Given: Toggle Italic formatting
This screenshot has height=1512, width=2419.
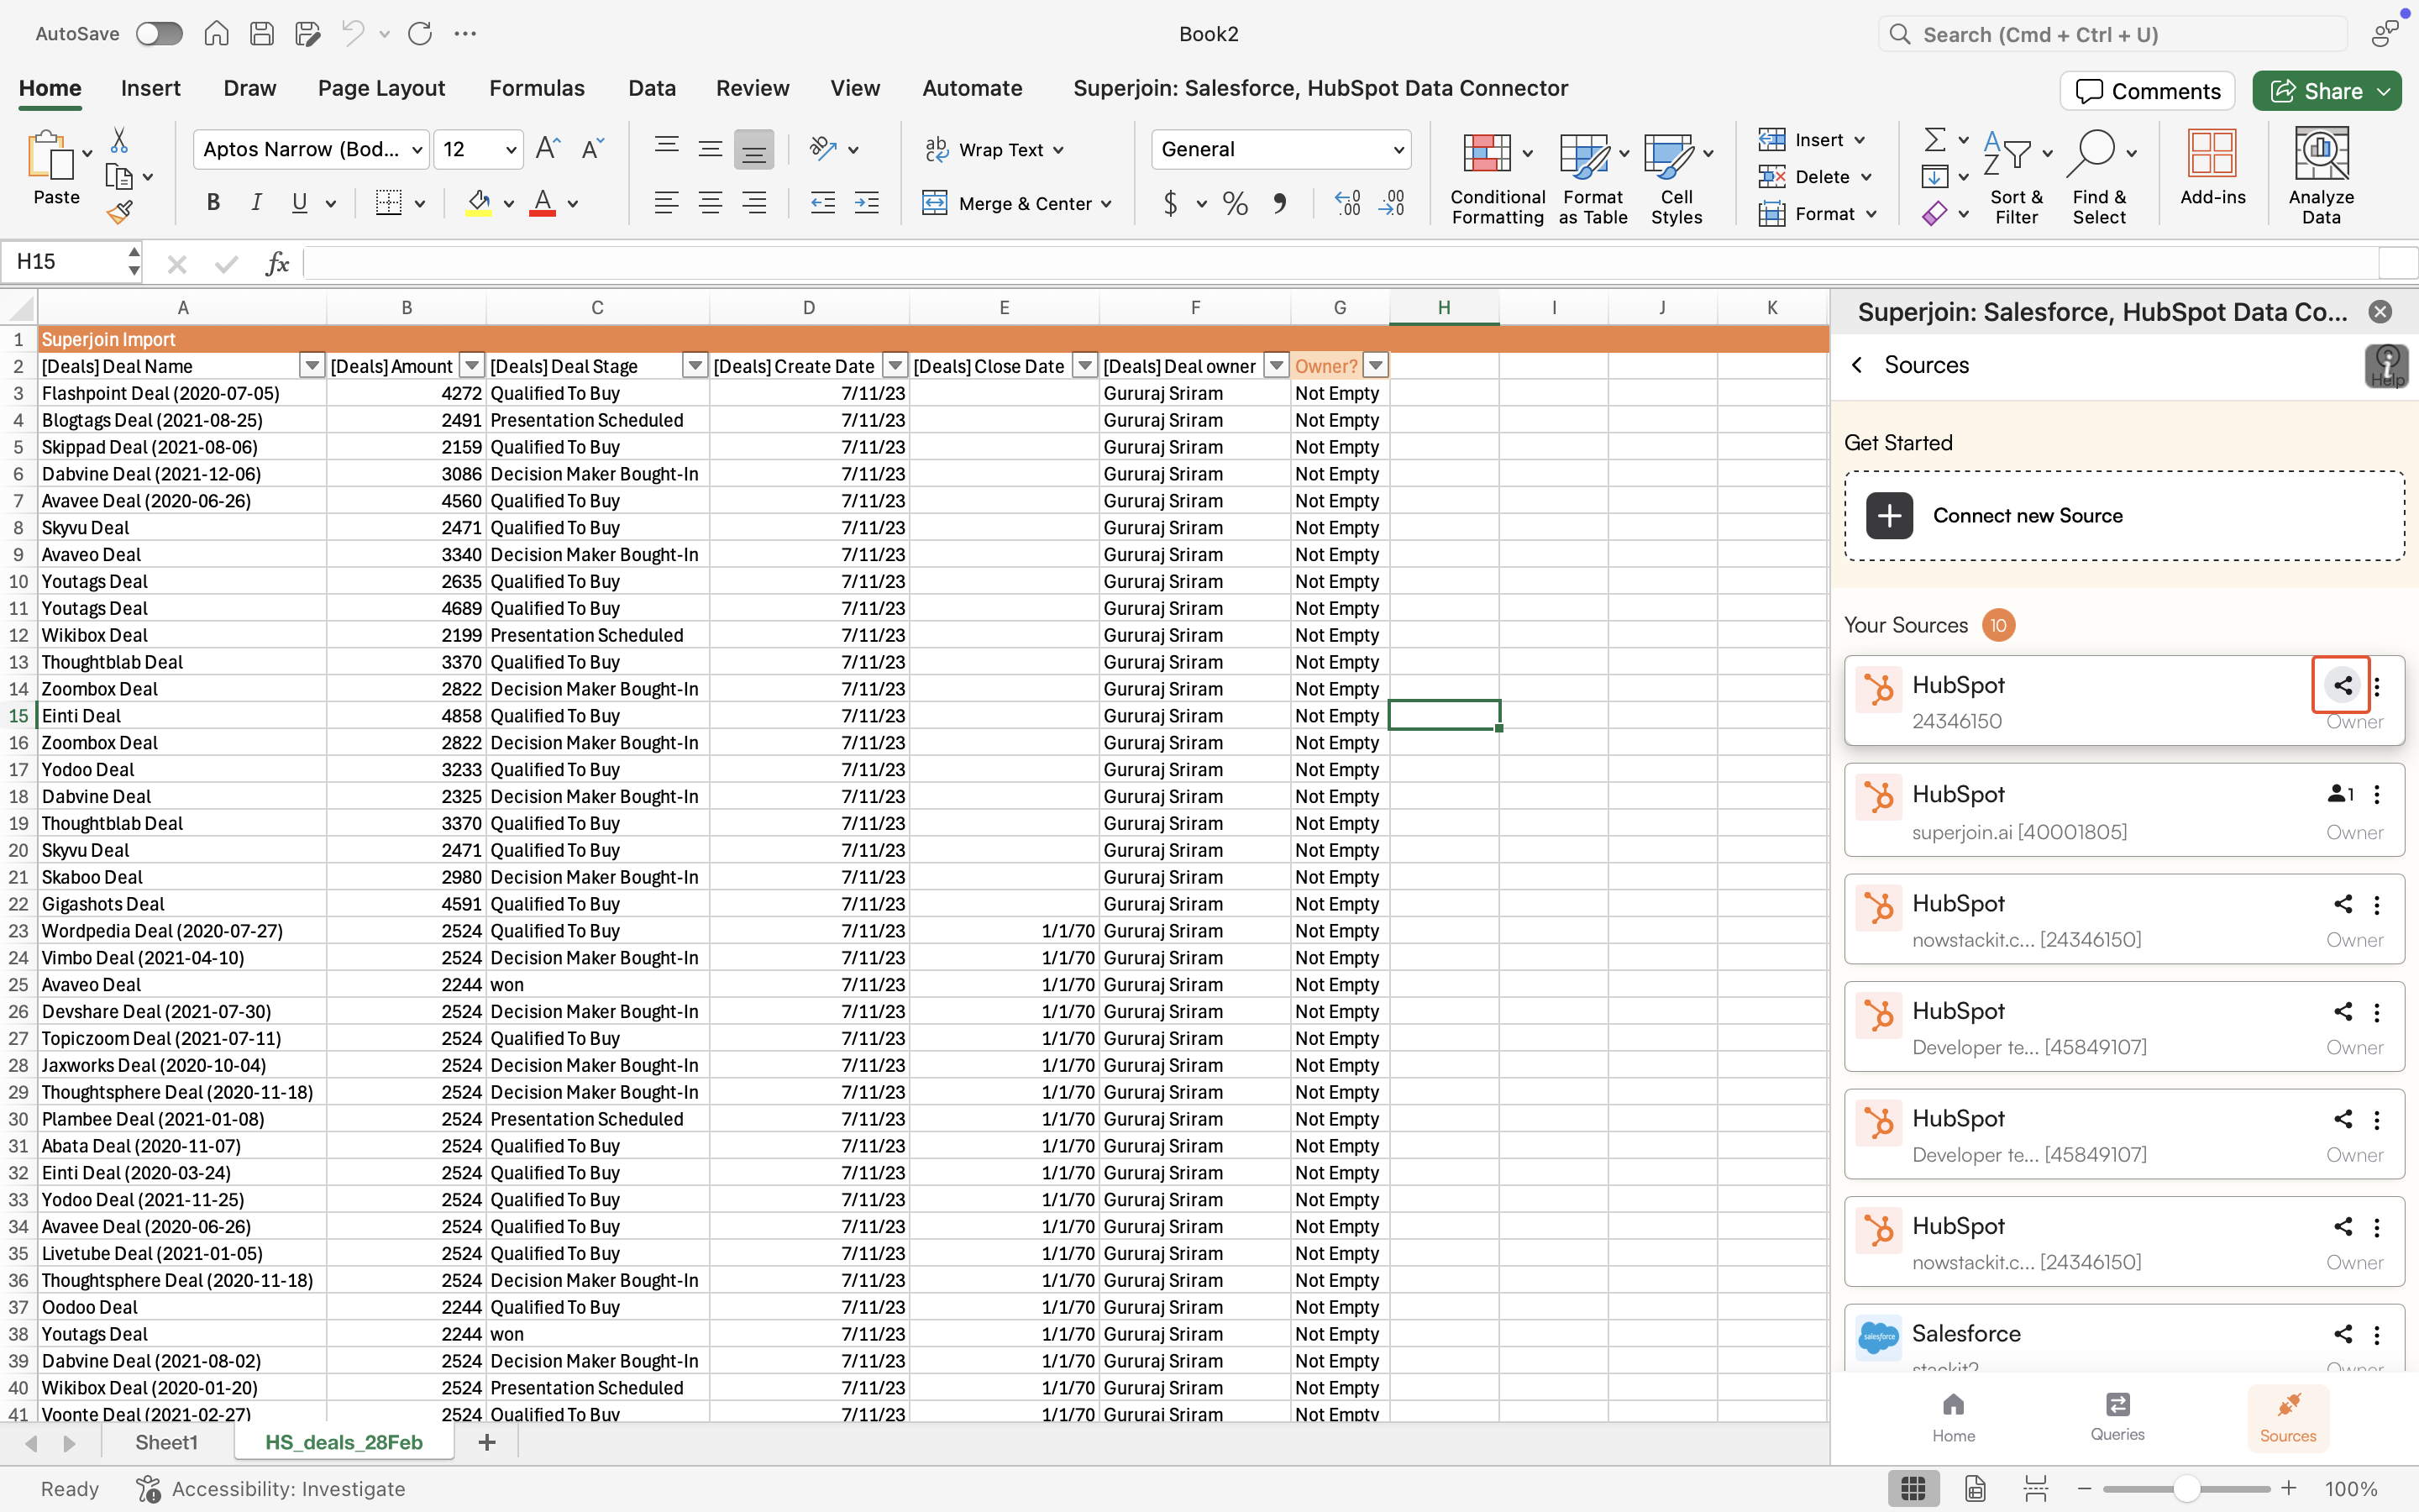Looking at the screenshot, I should click(256, 203).
